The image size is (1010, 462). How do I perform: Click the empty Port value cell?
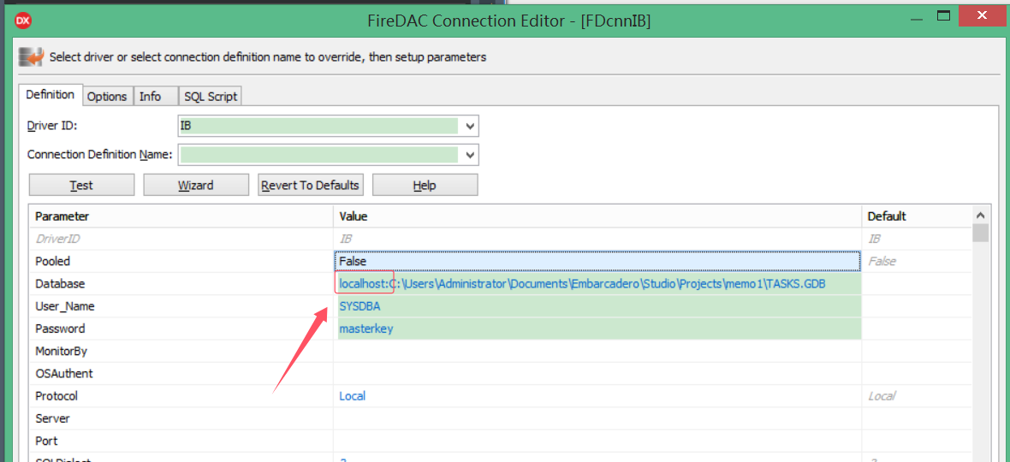(x=597, y=441)
